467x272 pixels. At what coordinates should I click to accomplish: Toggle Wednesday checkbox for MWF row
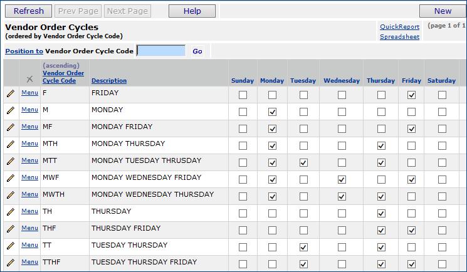click(342, 180)
